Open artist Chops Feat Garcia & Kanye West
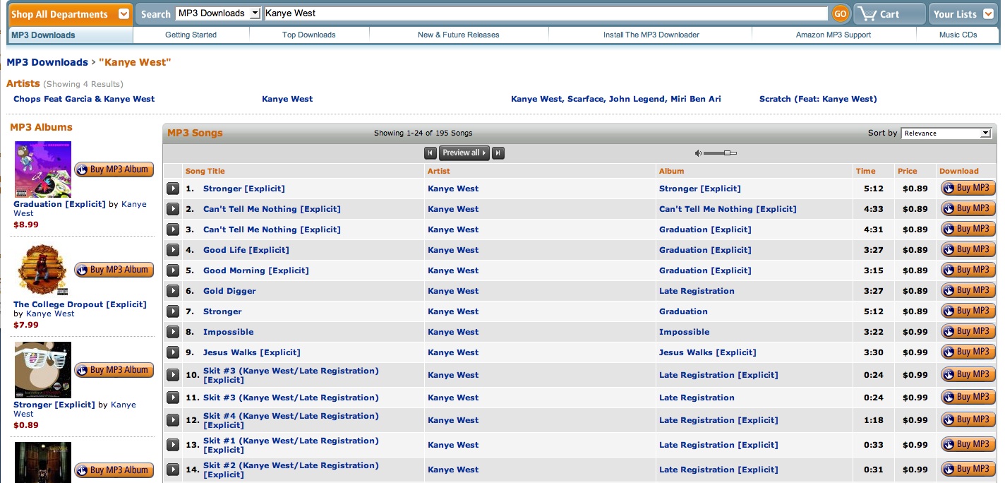 click(84, 99)
